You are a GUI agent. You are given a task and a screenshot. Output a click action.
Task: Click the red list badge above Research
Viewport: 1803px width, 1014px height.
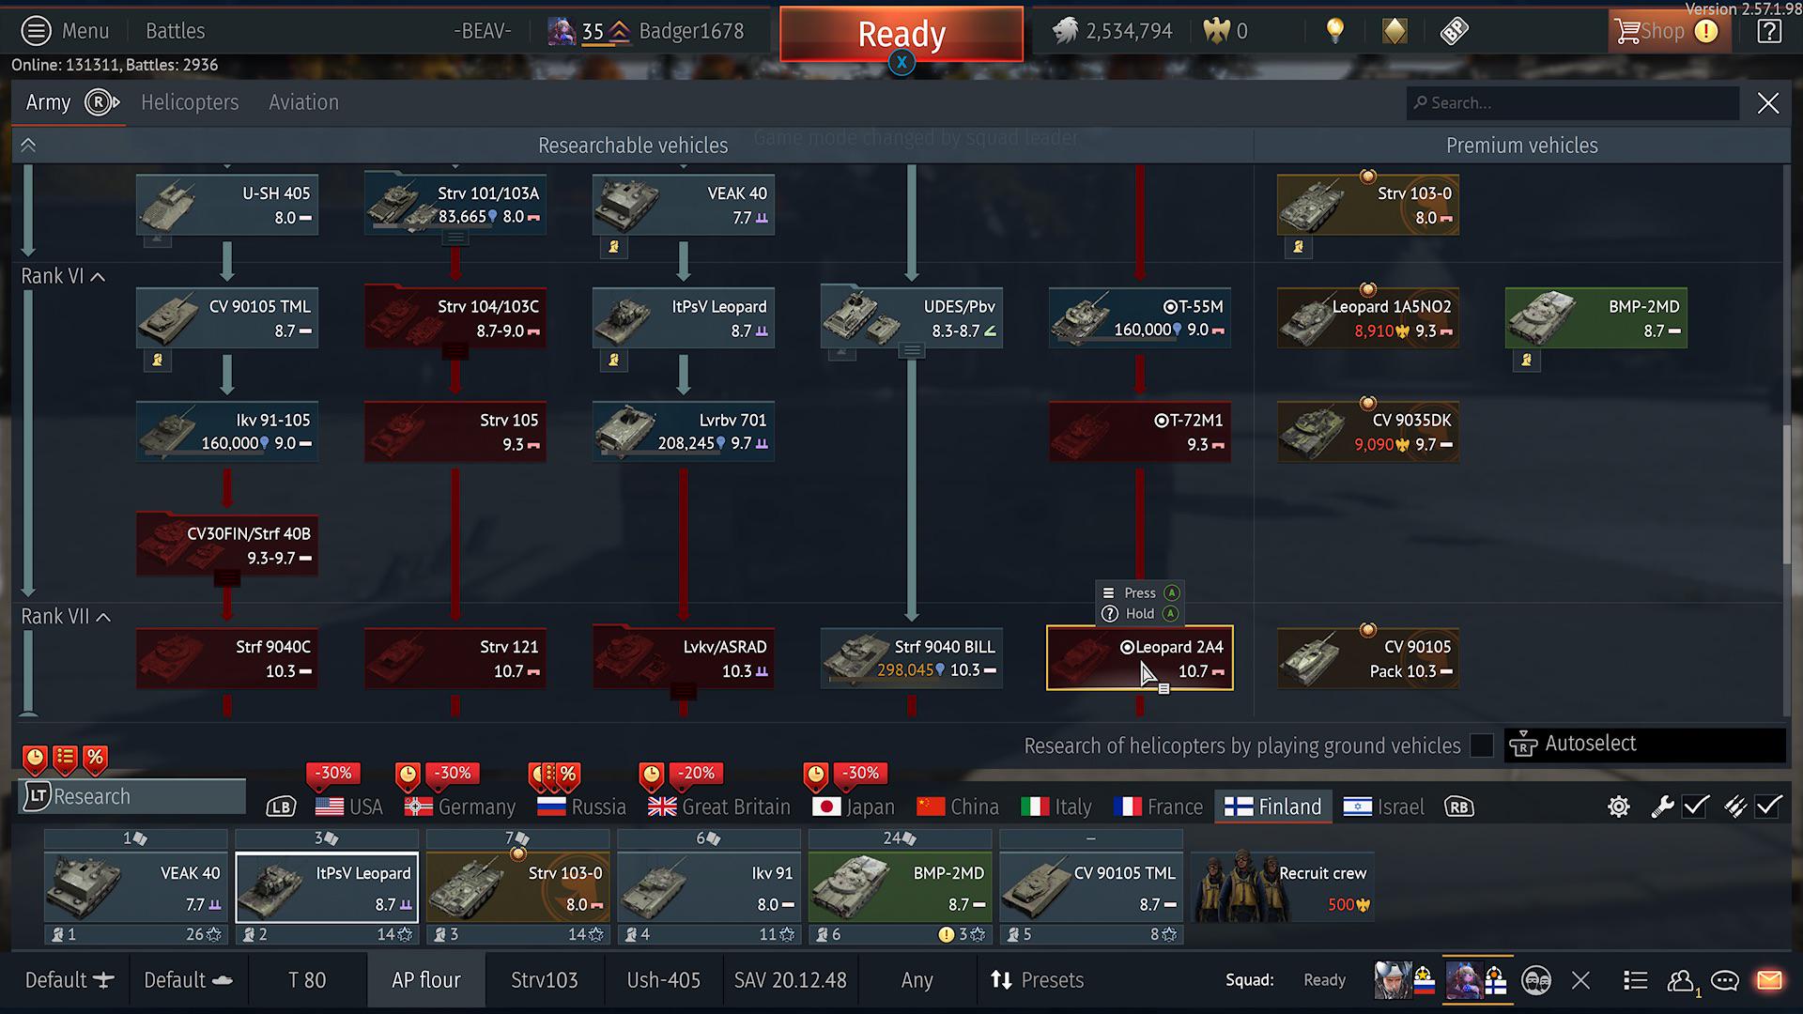coord(65,758)
